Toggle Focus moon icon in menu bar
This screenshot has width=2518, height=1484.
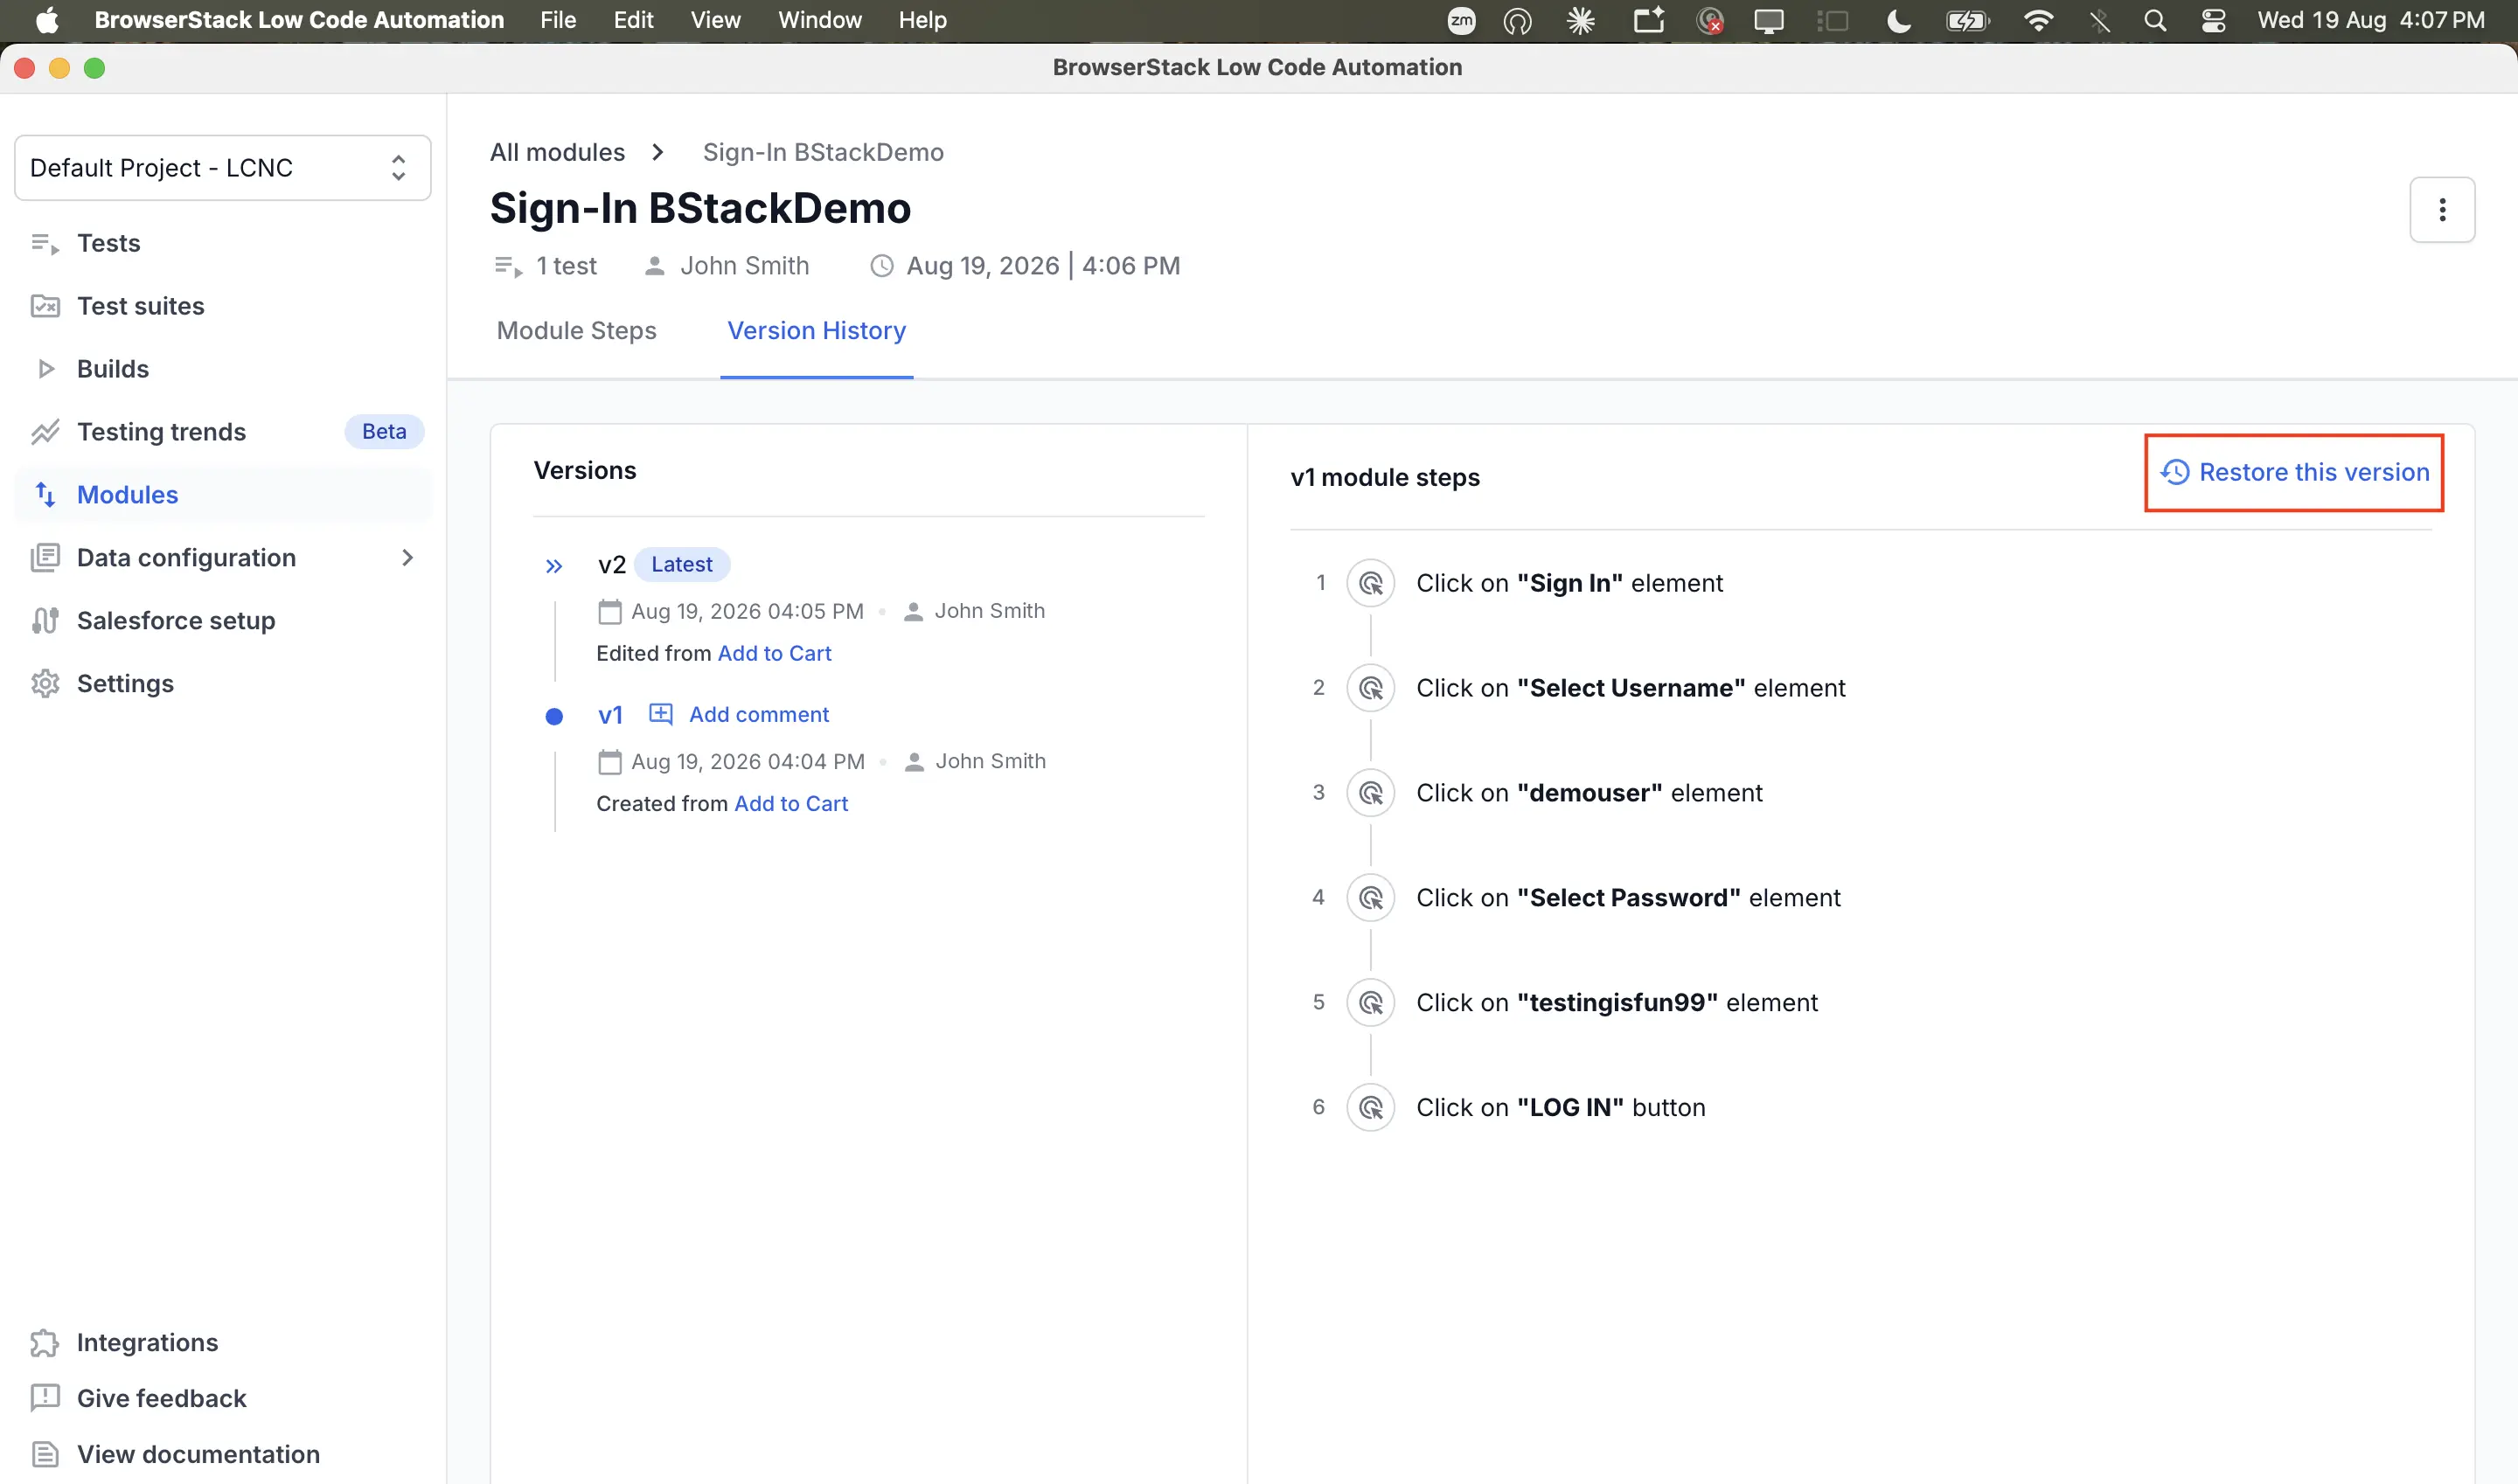click(1898, 20)
